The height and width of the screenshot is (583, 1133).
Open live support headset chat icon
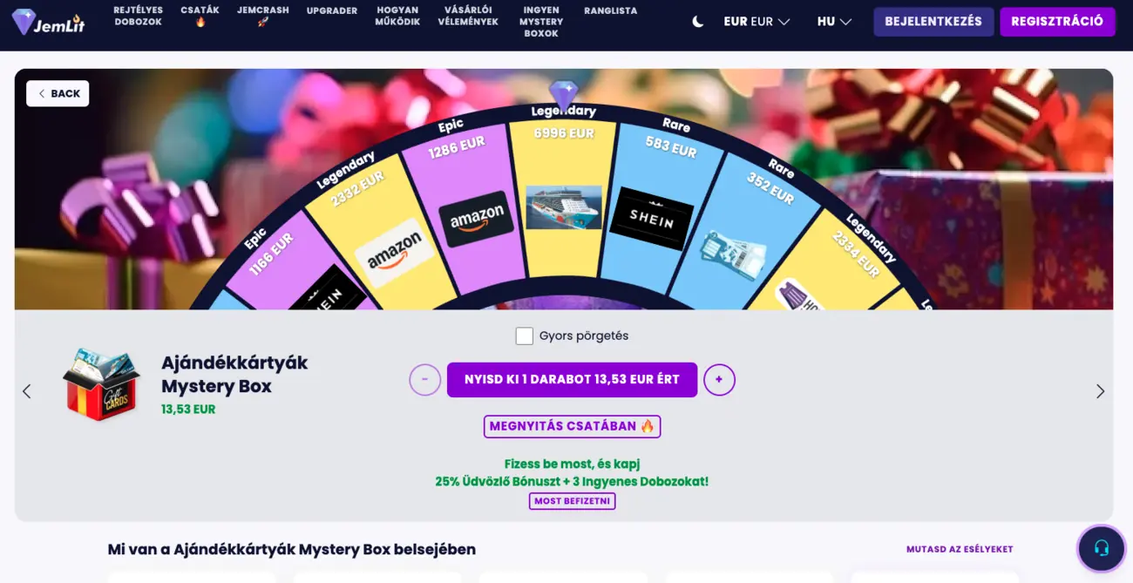click(1101, 548)
